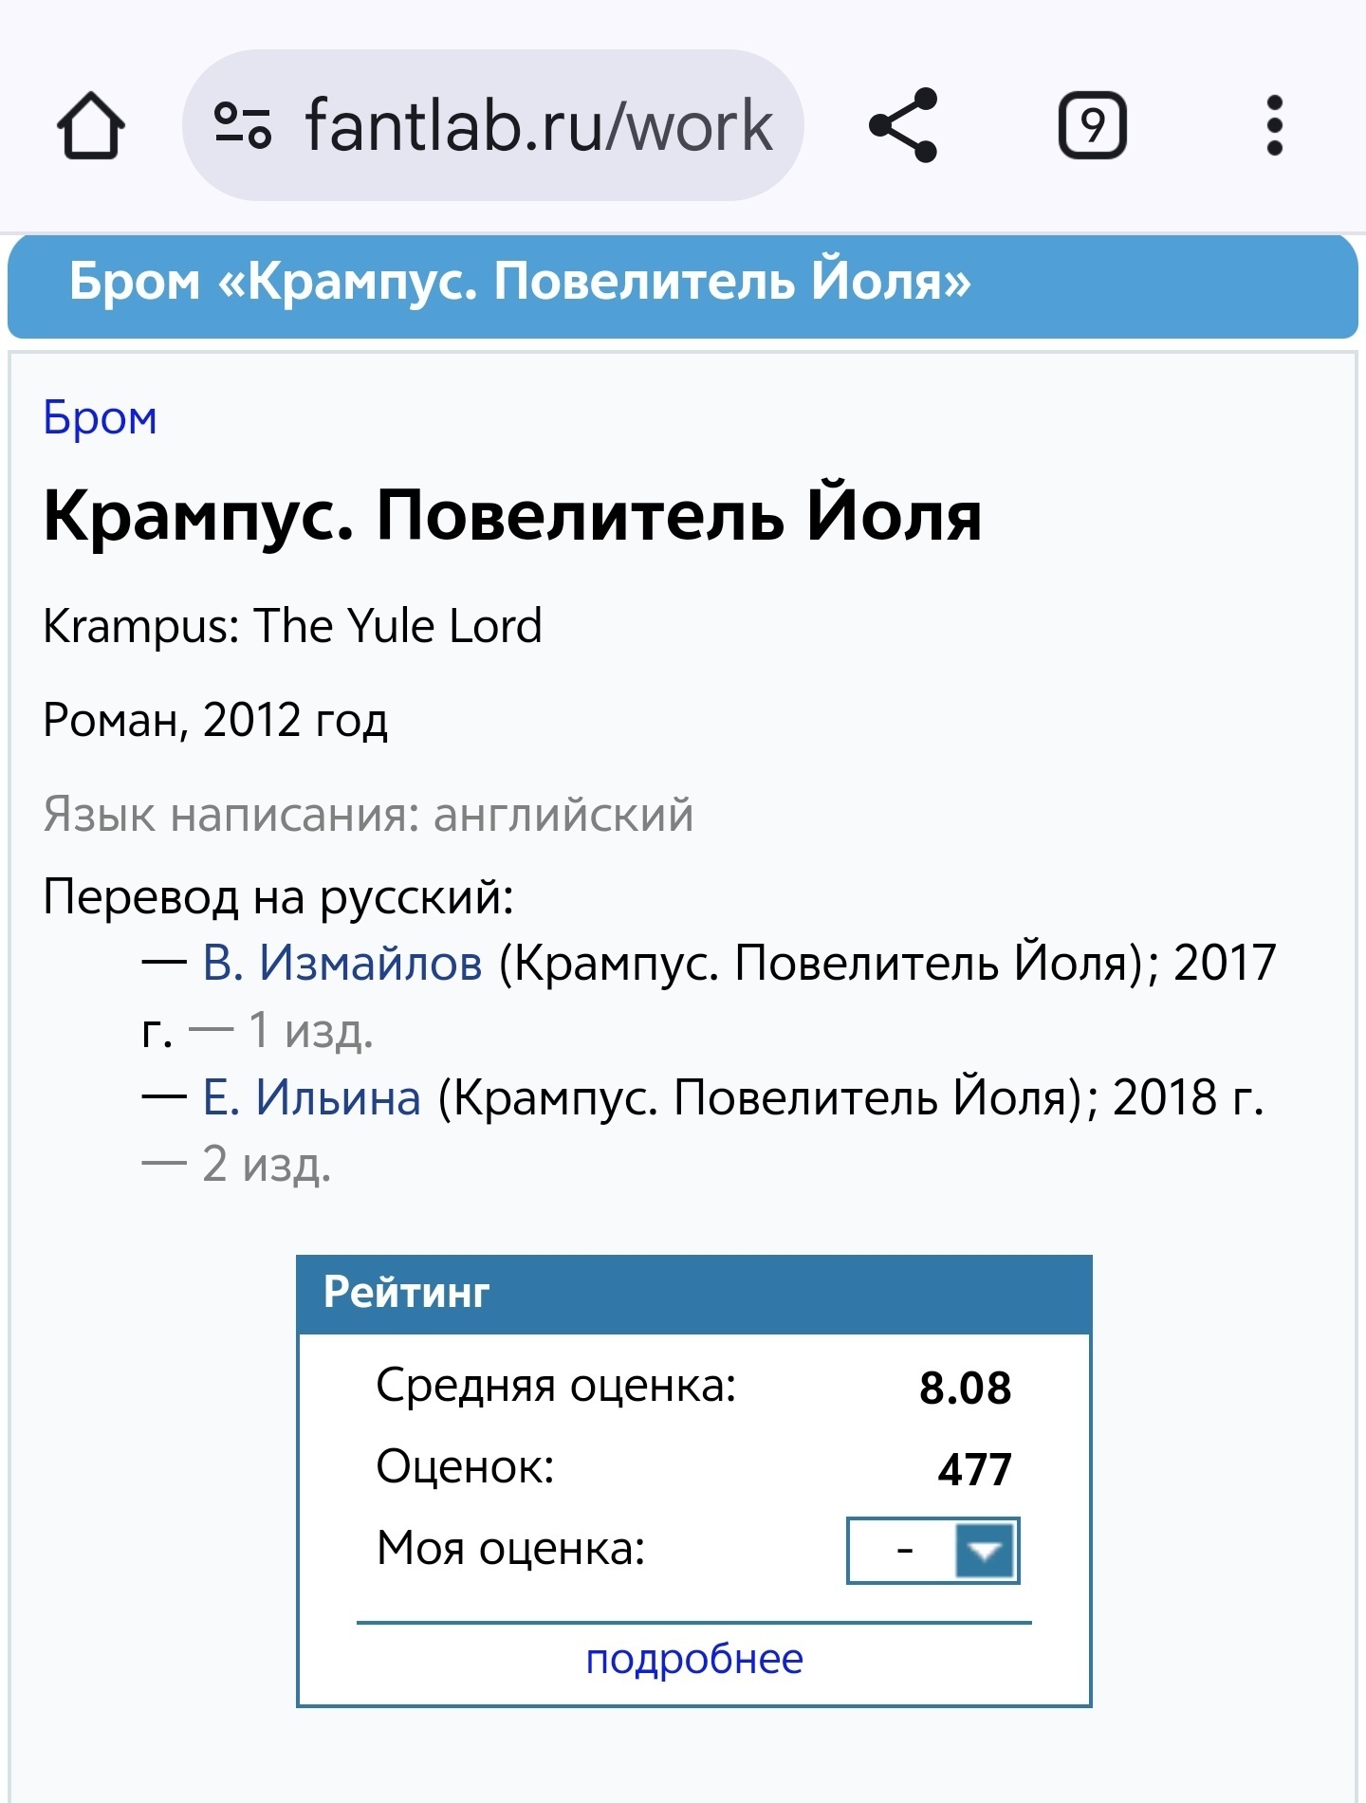Viewport: 1366px width, 1803px height.
Task: Click the original title Krampus: The Yule Lord
Action: coord(292,626)
